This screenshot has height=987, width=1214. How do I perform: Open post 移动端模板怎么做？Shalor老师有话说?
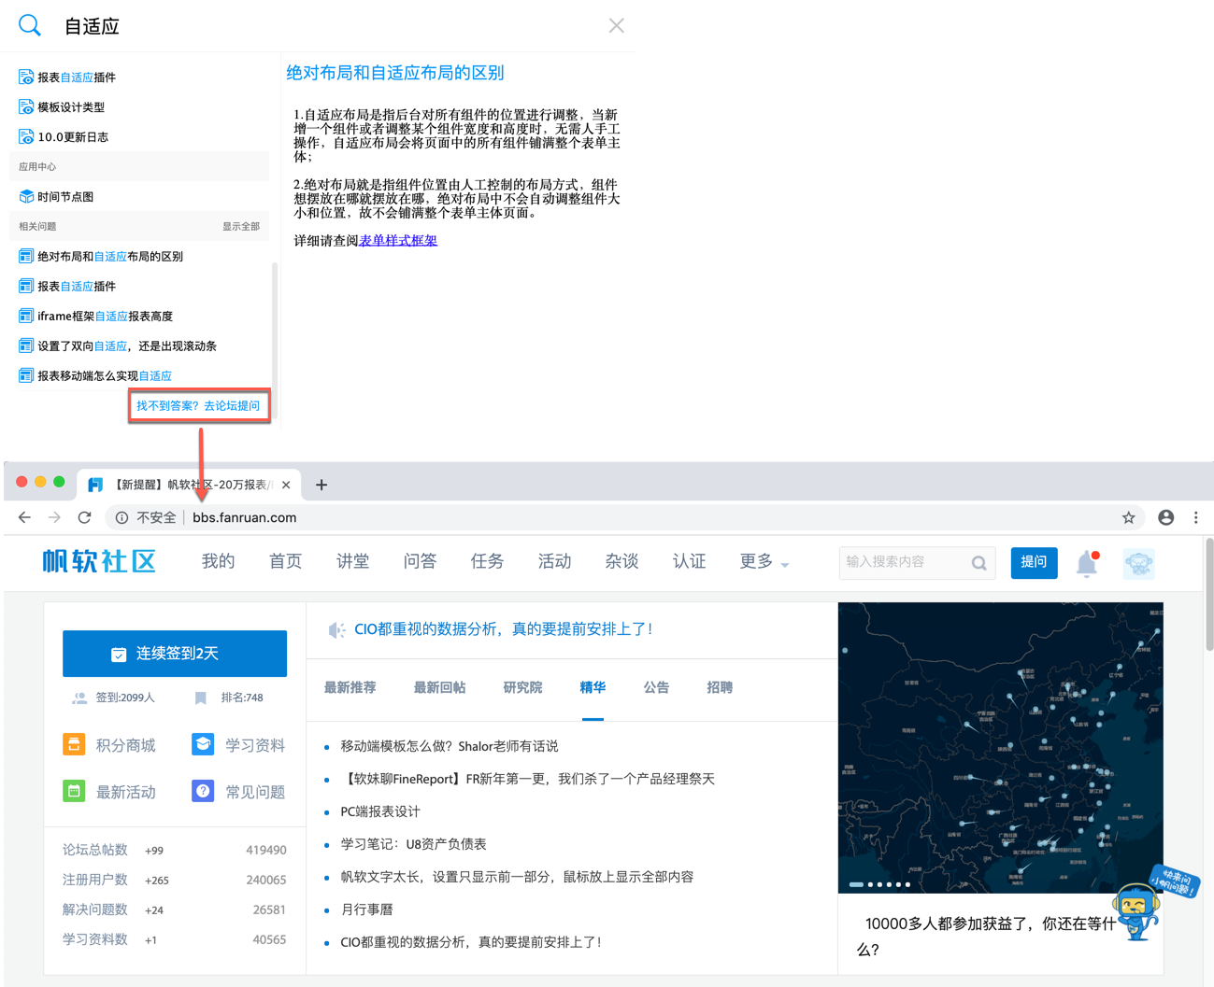pyautogui.click(x=450, y=746)
